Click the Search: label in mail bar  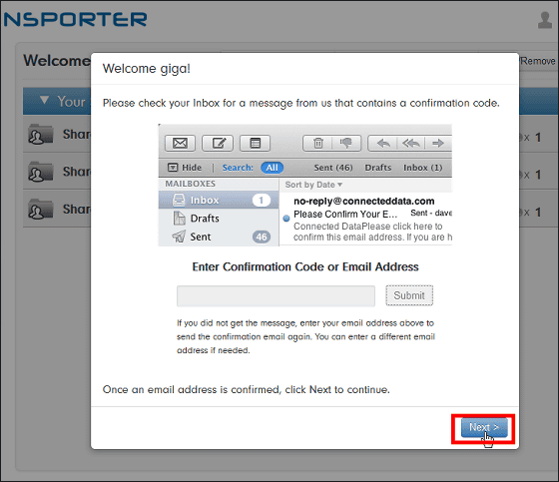[x=238, y=168]
